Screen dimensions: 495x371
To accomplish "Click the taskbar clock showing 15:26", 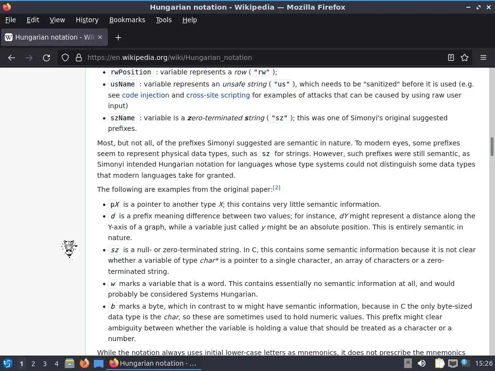I will click(x=483, y=363).
